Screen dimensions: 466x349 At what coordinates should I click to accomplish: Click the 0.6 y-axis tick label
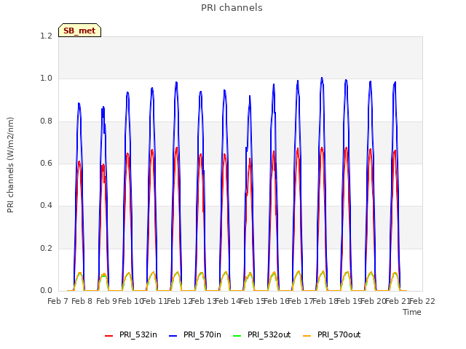click(46, 163)
